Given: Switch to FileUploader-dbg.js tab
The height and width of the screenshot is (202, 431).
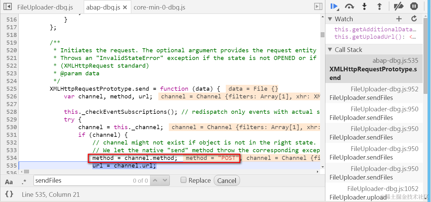Looking at the screenshot, I should point(45,7).
